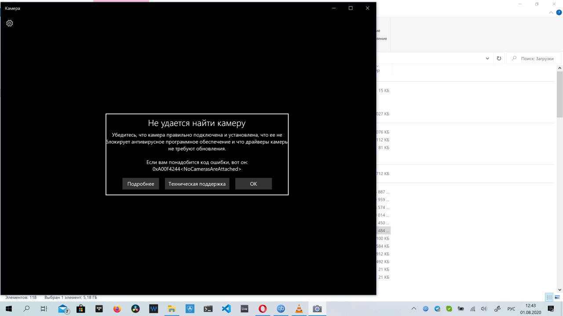Click Explorer search box Поиск: Загрузки

(534, 58)
